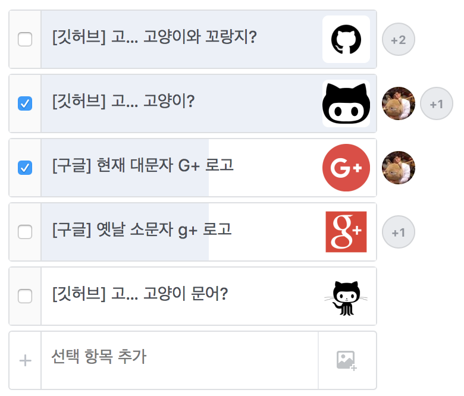This screenshot has height=396, width=464.
Task: Click the old square g+ logo
Action: [346, 232]
